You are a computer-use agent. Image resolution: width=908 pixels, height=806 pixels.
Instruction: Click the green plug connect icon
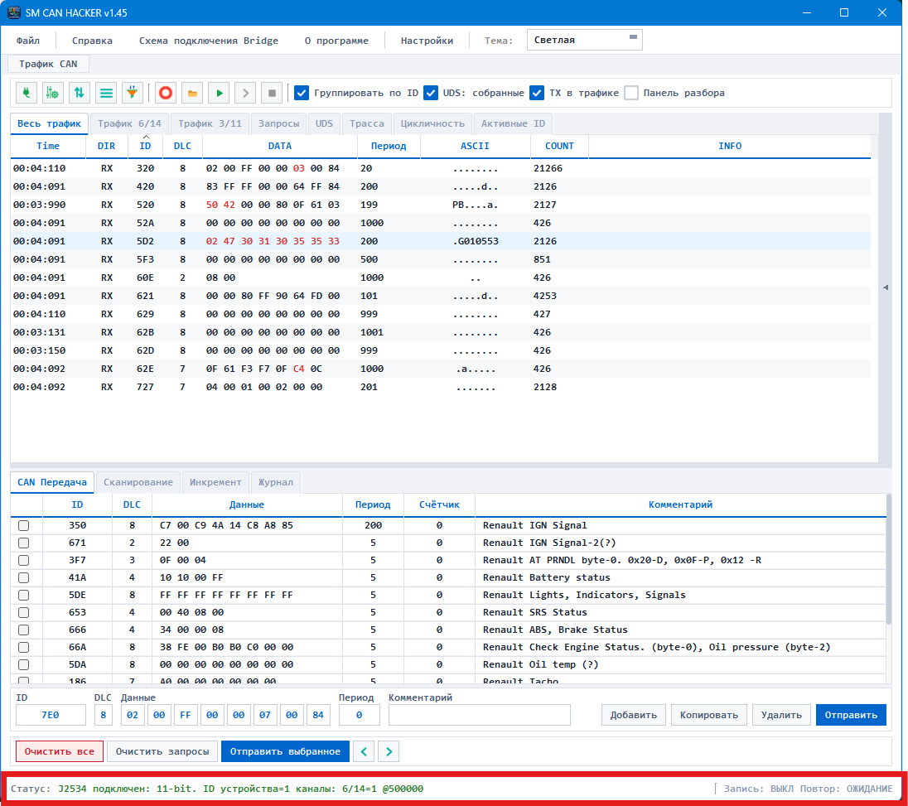[x=26, y=93]
